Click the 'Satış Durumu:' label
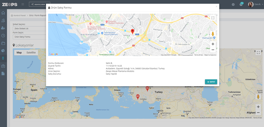 [55, 74]
